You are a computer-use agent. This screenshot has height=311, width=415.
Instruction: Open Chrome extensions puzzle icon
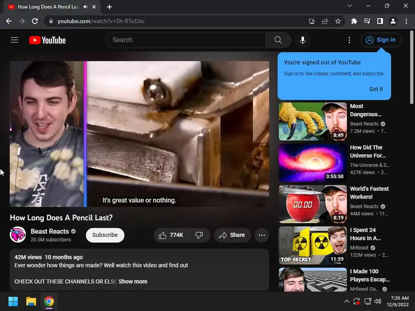(354, 21)
